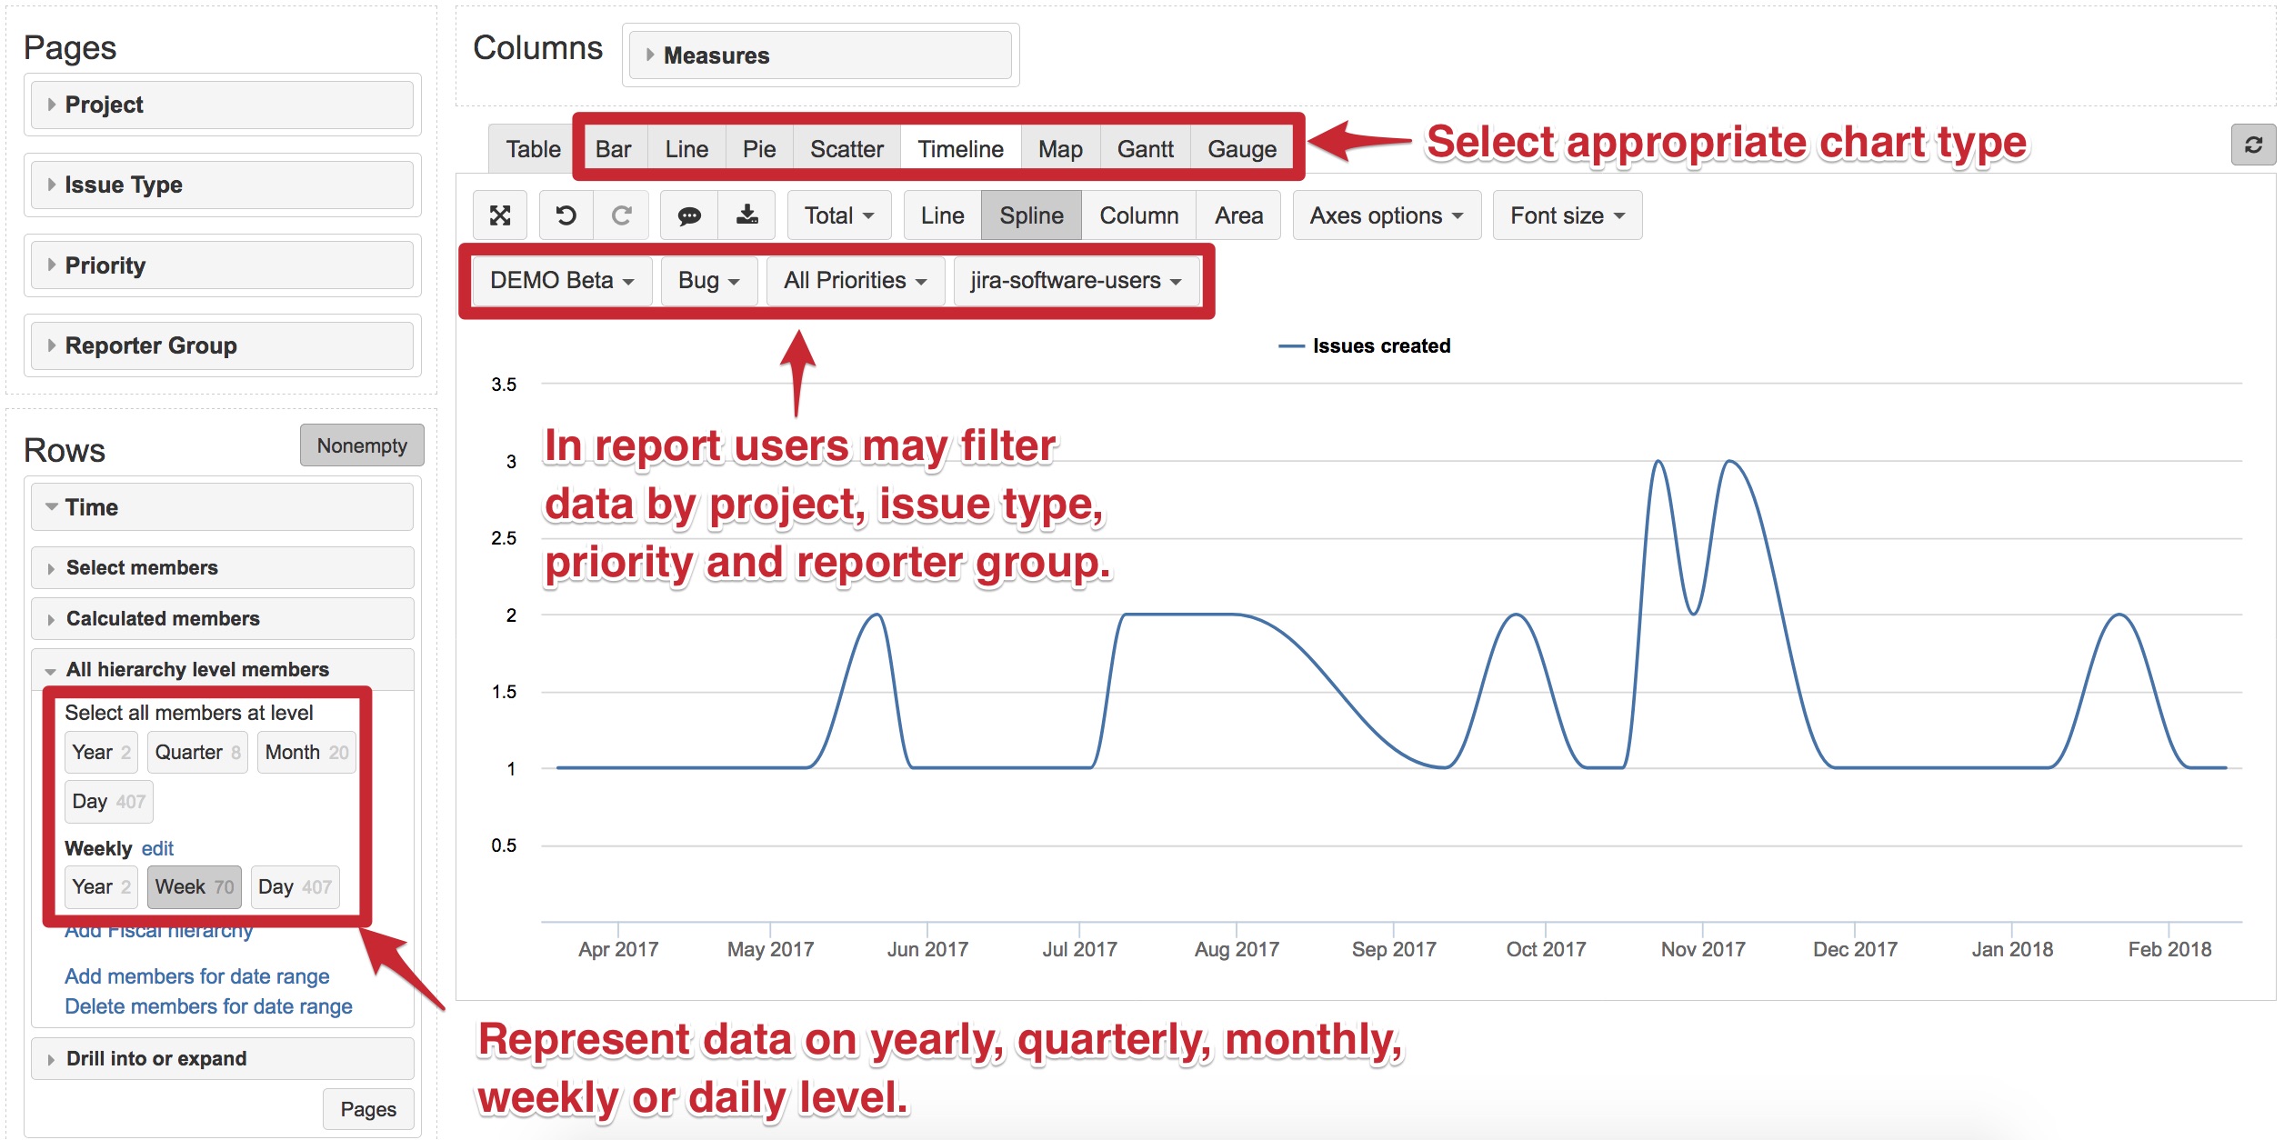Open the comments bubble icon
The width and height of the screenshot is (2284, 1140).
tap(690, 215)
